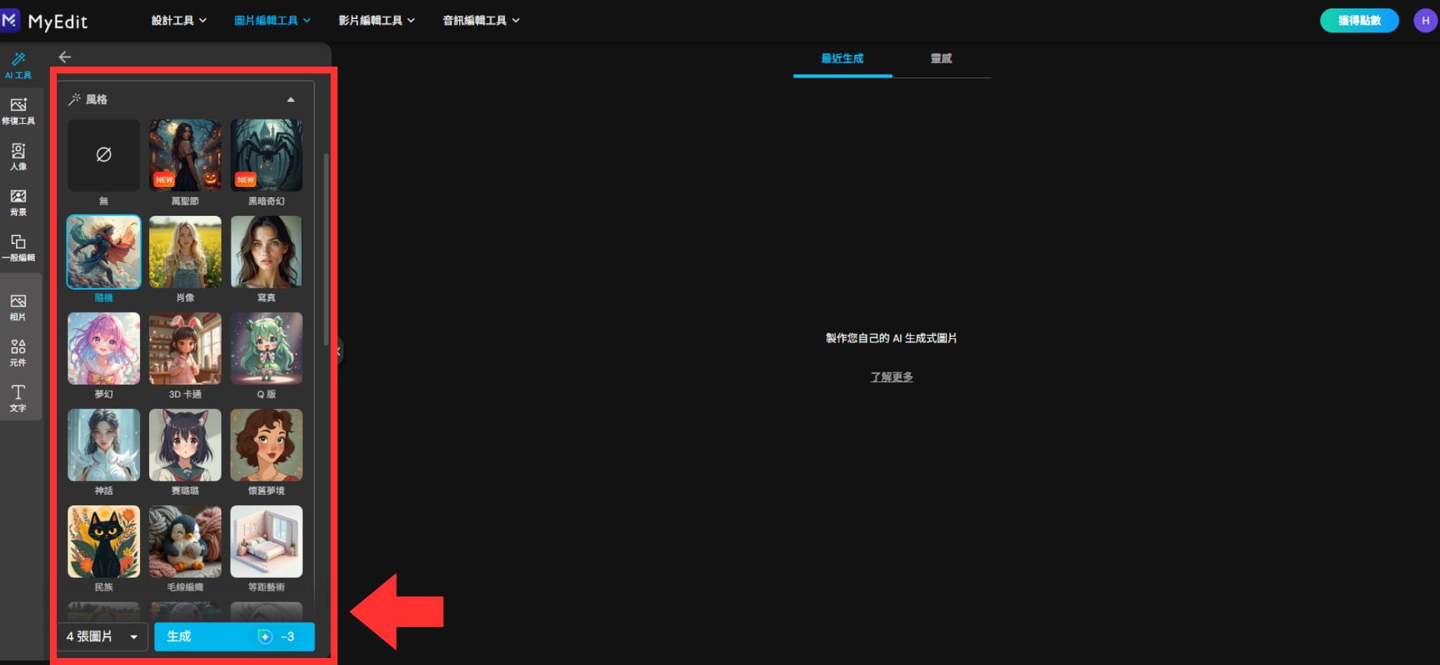1440x665 pixels.
Task: Choose the 隨機 style thumbnail
Action: tap(103, 252)
